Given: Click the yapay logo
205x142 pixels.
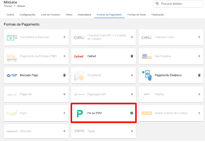Looking at the screenshot, I should [79, 131].
